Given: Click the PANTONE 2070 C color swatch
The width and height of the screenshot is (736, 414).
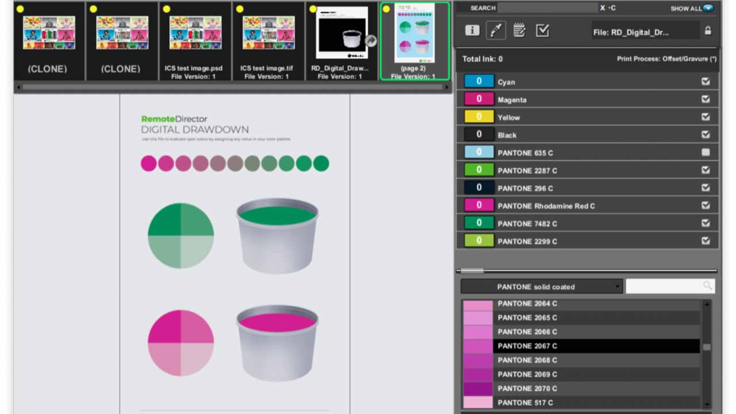Looking at the screenshot, I should [478, 388].
